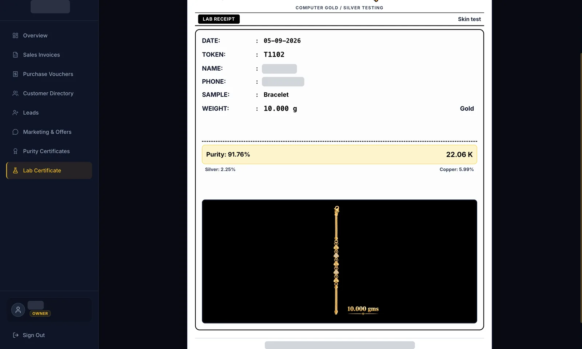
Task: Open Marketing & Offers
Action: pyautogui.click(x=49, y=132)
